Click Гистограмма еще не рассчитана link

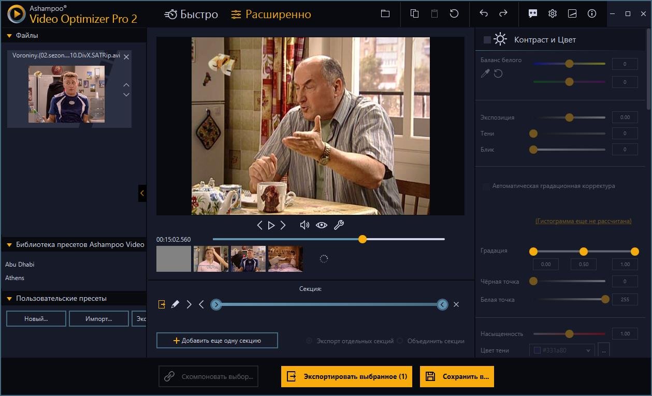click(583, 221)
